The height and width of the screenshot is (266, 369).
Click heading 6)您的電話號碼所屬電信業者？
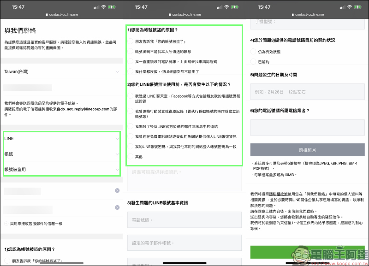click(280, 111)
